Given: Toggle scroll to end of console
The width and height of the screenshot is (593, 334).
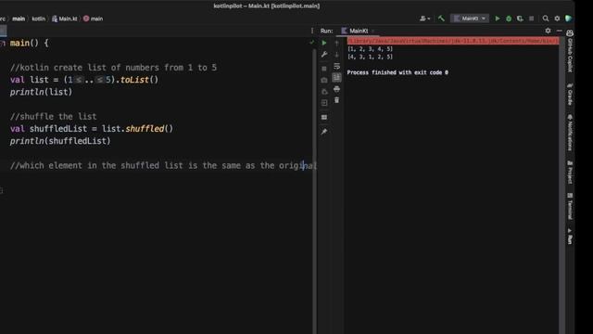Looking at the screenshot, I should point(336,78).
